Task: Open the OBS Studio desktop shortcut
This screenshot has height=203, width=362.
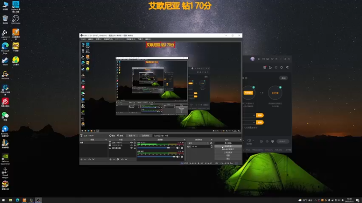Action: (x=15, y=19)
